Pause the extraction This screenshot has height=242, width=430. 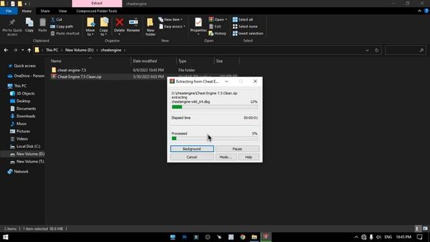237,149
